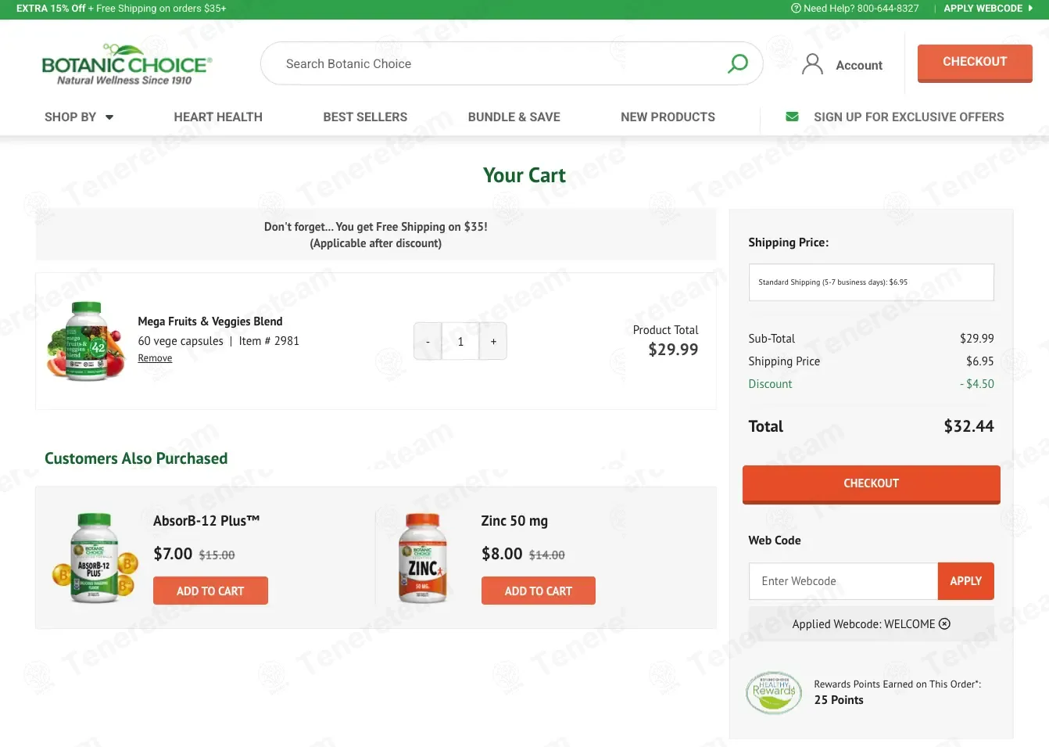Image resolution: width=1049 pixels, height=747 pixels.
Task: Open New Products menu
Action: (x=668, y=117)
